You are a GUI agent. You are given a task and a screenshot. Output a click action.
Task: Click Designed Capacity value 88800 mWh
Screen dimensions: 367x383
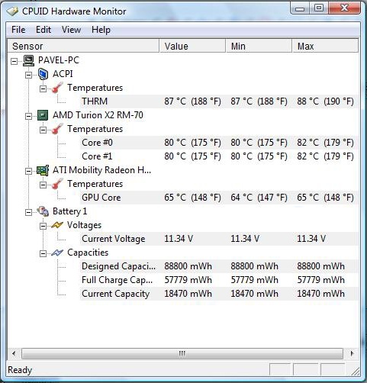(188, 266)
